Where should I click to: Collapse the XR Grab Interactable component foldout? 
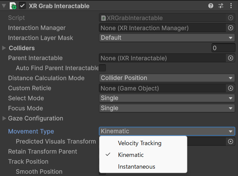point(4,6)
